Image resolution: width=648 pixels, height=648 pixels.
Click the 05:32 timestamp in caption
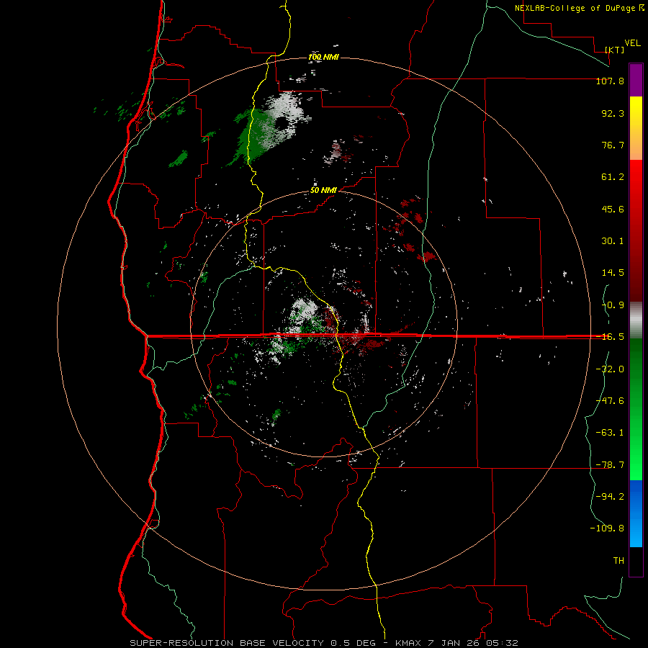[503, 643]
